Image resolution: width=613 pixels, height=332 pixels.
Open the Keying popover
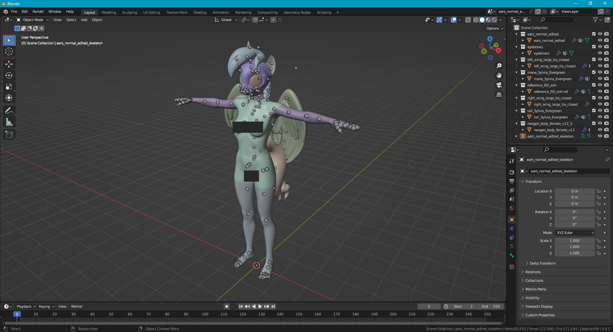click(46, 306)
